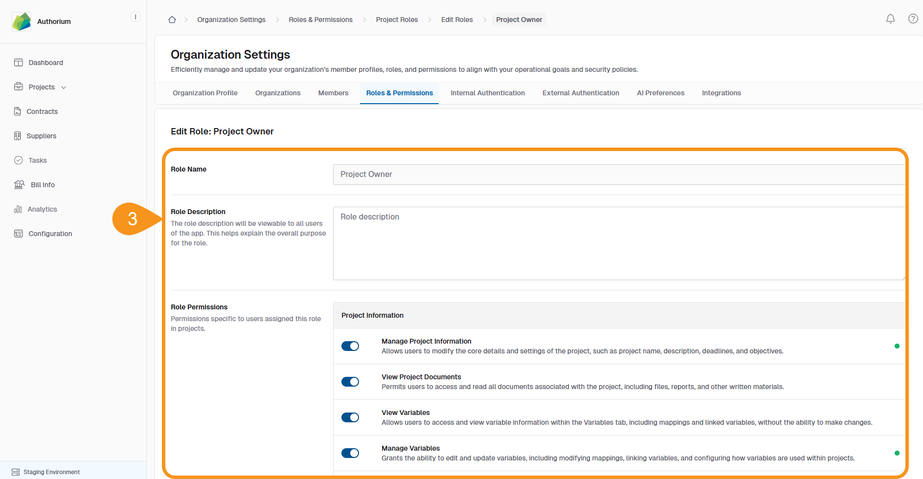Toggle the View Variables permission
The width and height of the screenshot is (923, 479).
pyautogui.click(x=350, y=417)
